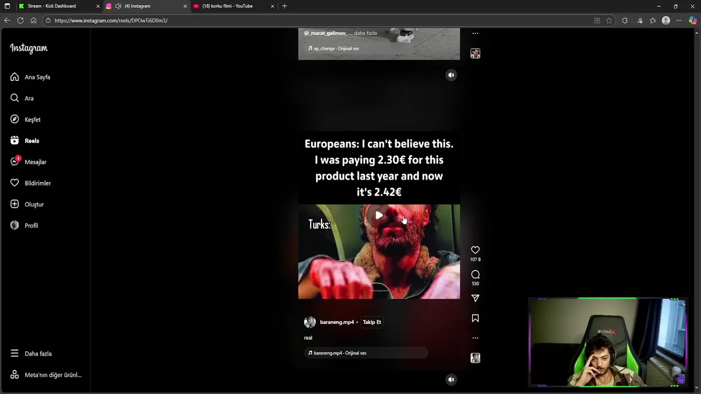The width and height of the screenshot is (701, 394).
Task: Open browser Settings and more menu
Action: (679, 20)
